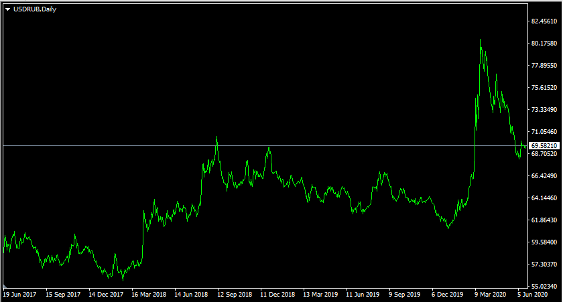Viewport: 563px width, 302px height.
Task: Click the 68.70520 price axis label
Action: coord(544,154)
